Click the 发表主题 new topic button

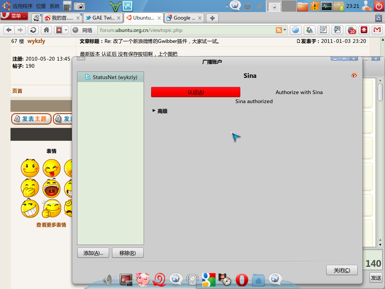[31, 119]
